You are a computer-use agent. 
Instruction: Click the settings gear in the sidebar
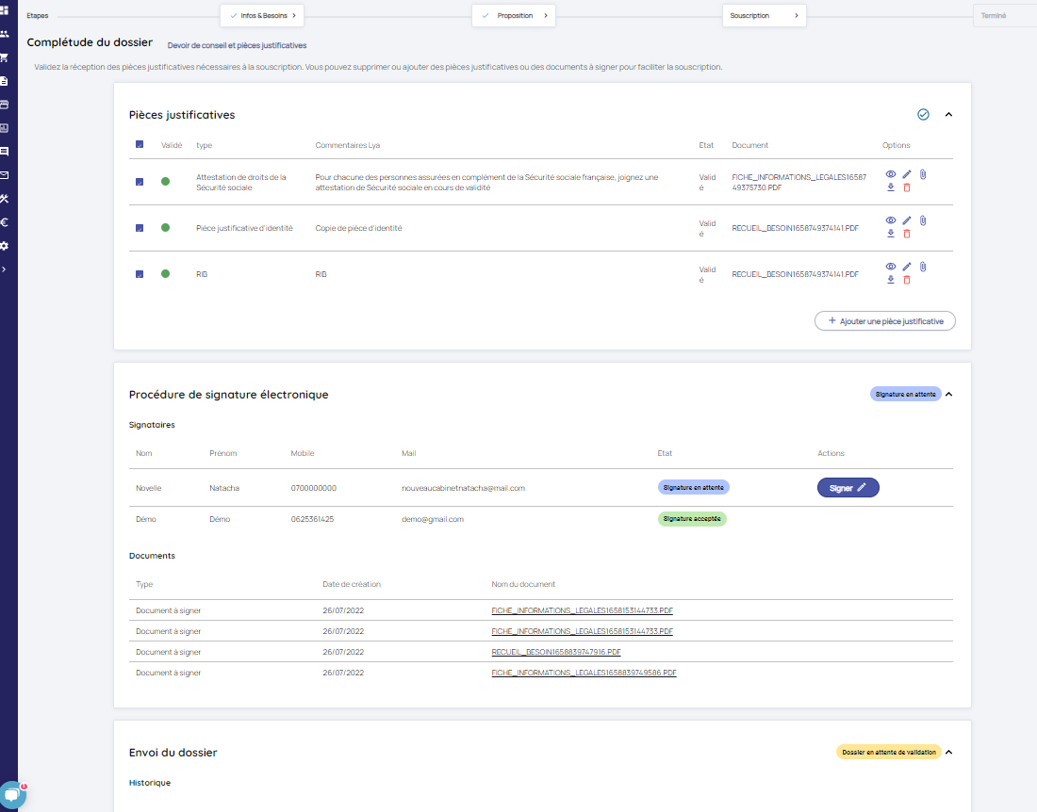point(5,246)
